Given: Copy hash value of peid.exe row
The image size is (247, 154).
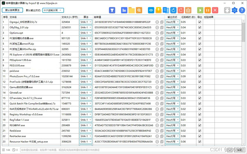Looking at the screenshot, I should pos(162,71).
